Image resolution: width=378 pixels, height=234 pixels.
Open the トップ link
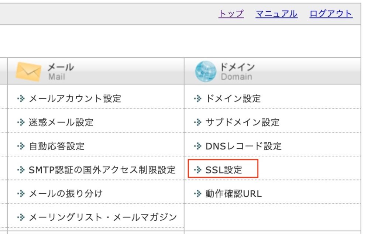click(x=231, y=14)
